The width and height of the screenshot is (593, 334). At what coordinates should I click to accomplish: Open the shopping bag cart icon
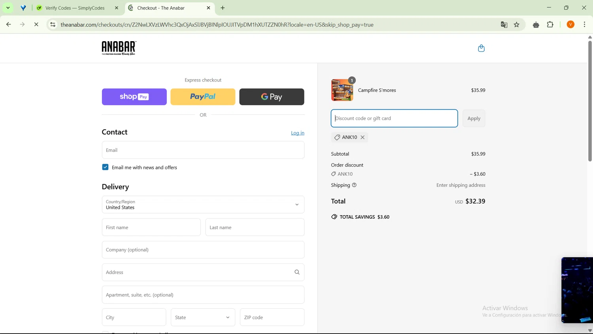point(481,48)
